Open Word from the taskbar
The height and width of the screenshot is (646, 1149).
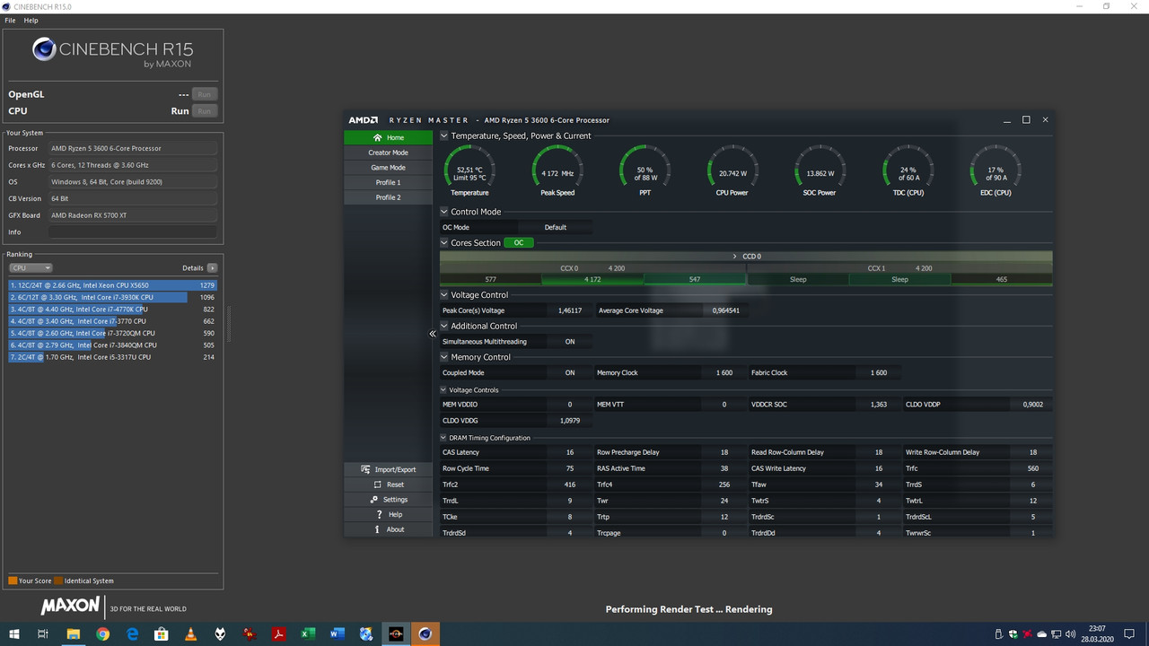(x=337, y=634)
